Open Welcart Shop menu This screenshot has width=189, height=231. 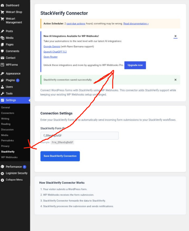pos(14,12)
